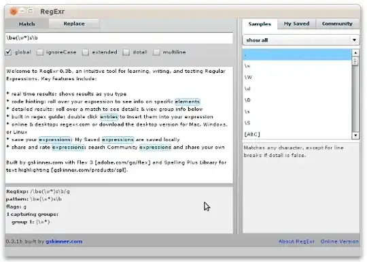Open the My Saved tab
Viewport: 367px width, 262px height.
click(296, 24)
